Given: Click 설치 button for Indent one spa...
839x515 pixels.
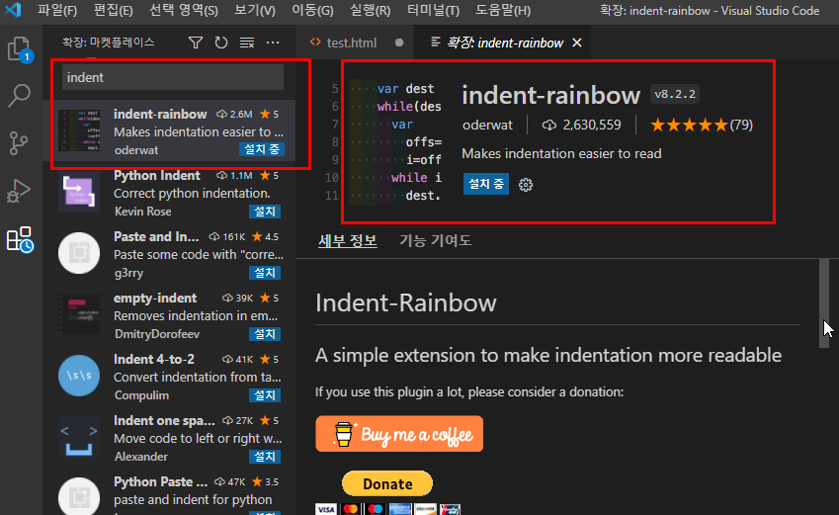Looking at the screenshot, I should click(265, 456).
